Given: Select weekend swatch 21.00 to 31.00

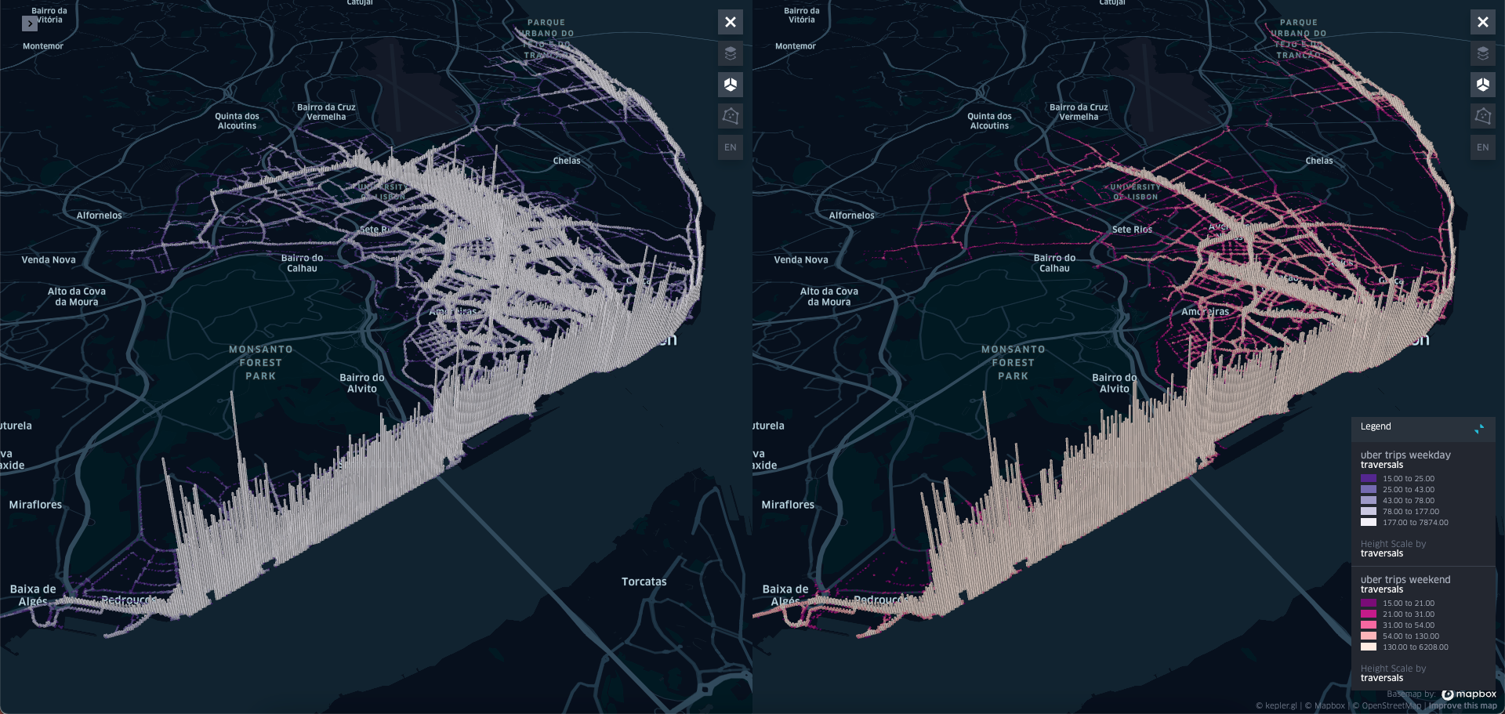Looking at the screenshot, I should pyautogui.click(x=1369, y=614).
